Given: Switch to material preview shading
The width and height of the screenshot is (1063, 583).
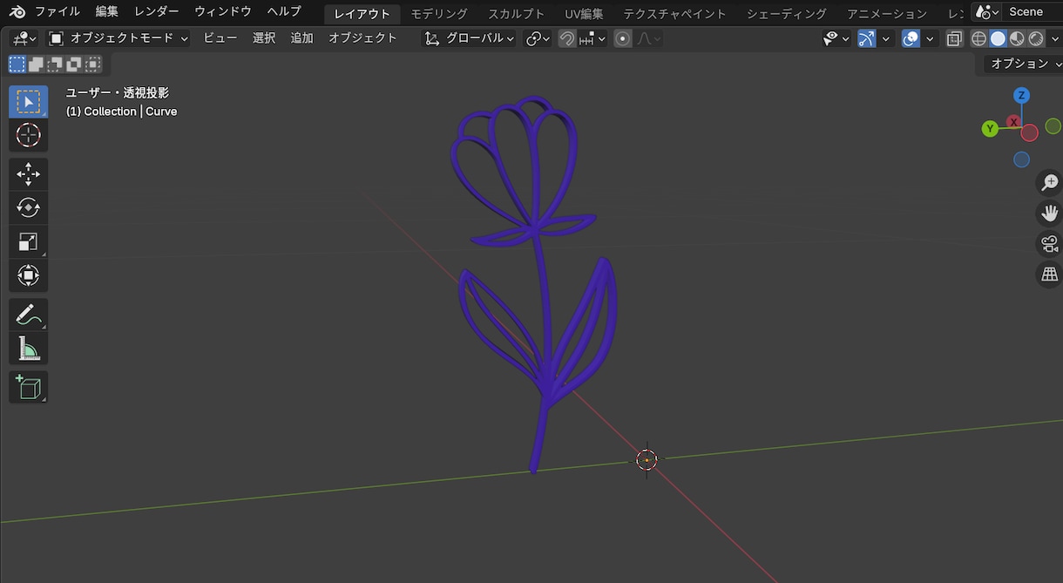Looking at the screenshot, I should [1017, 38].
